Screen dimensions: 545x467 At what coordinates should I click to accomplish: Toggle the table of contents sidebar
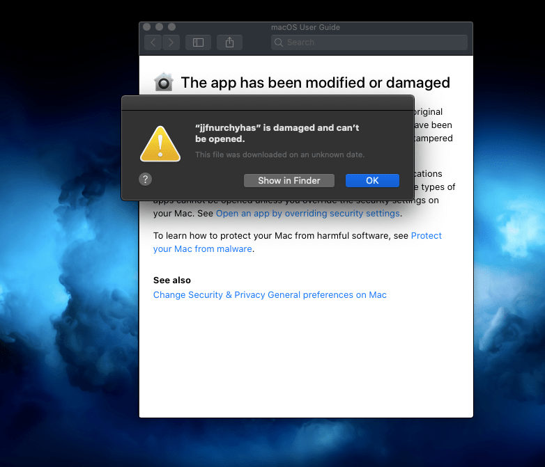pyautogui.click(x=198, y=42)
